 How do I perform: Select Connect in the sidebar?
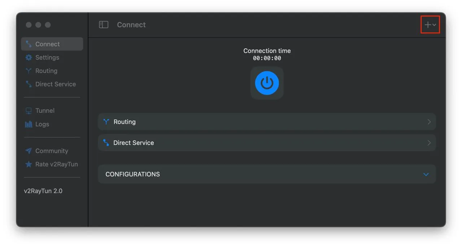(x=52, y=44)
